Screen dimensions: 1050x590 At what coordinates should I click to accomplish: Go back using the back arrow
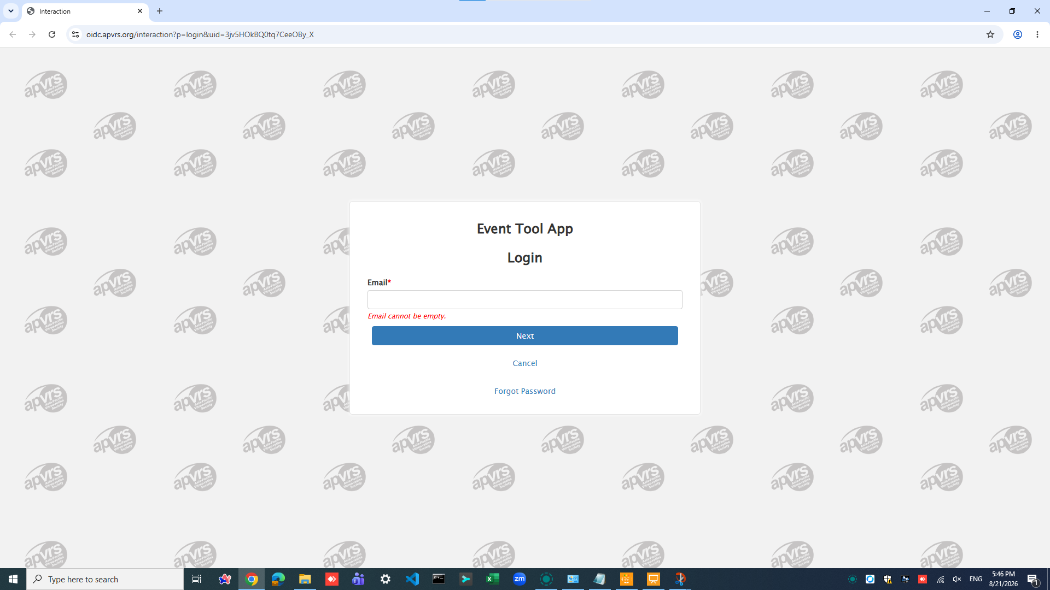click(13, 34)
